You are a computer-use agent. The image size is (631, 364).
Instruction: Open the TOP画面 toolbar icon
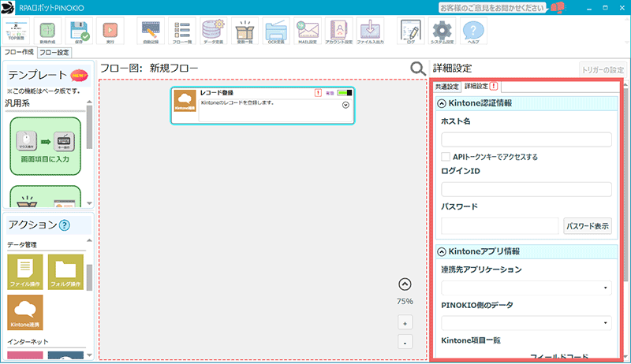17,31
